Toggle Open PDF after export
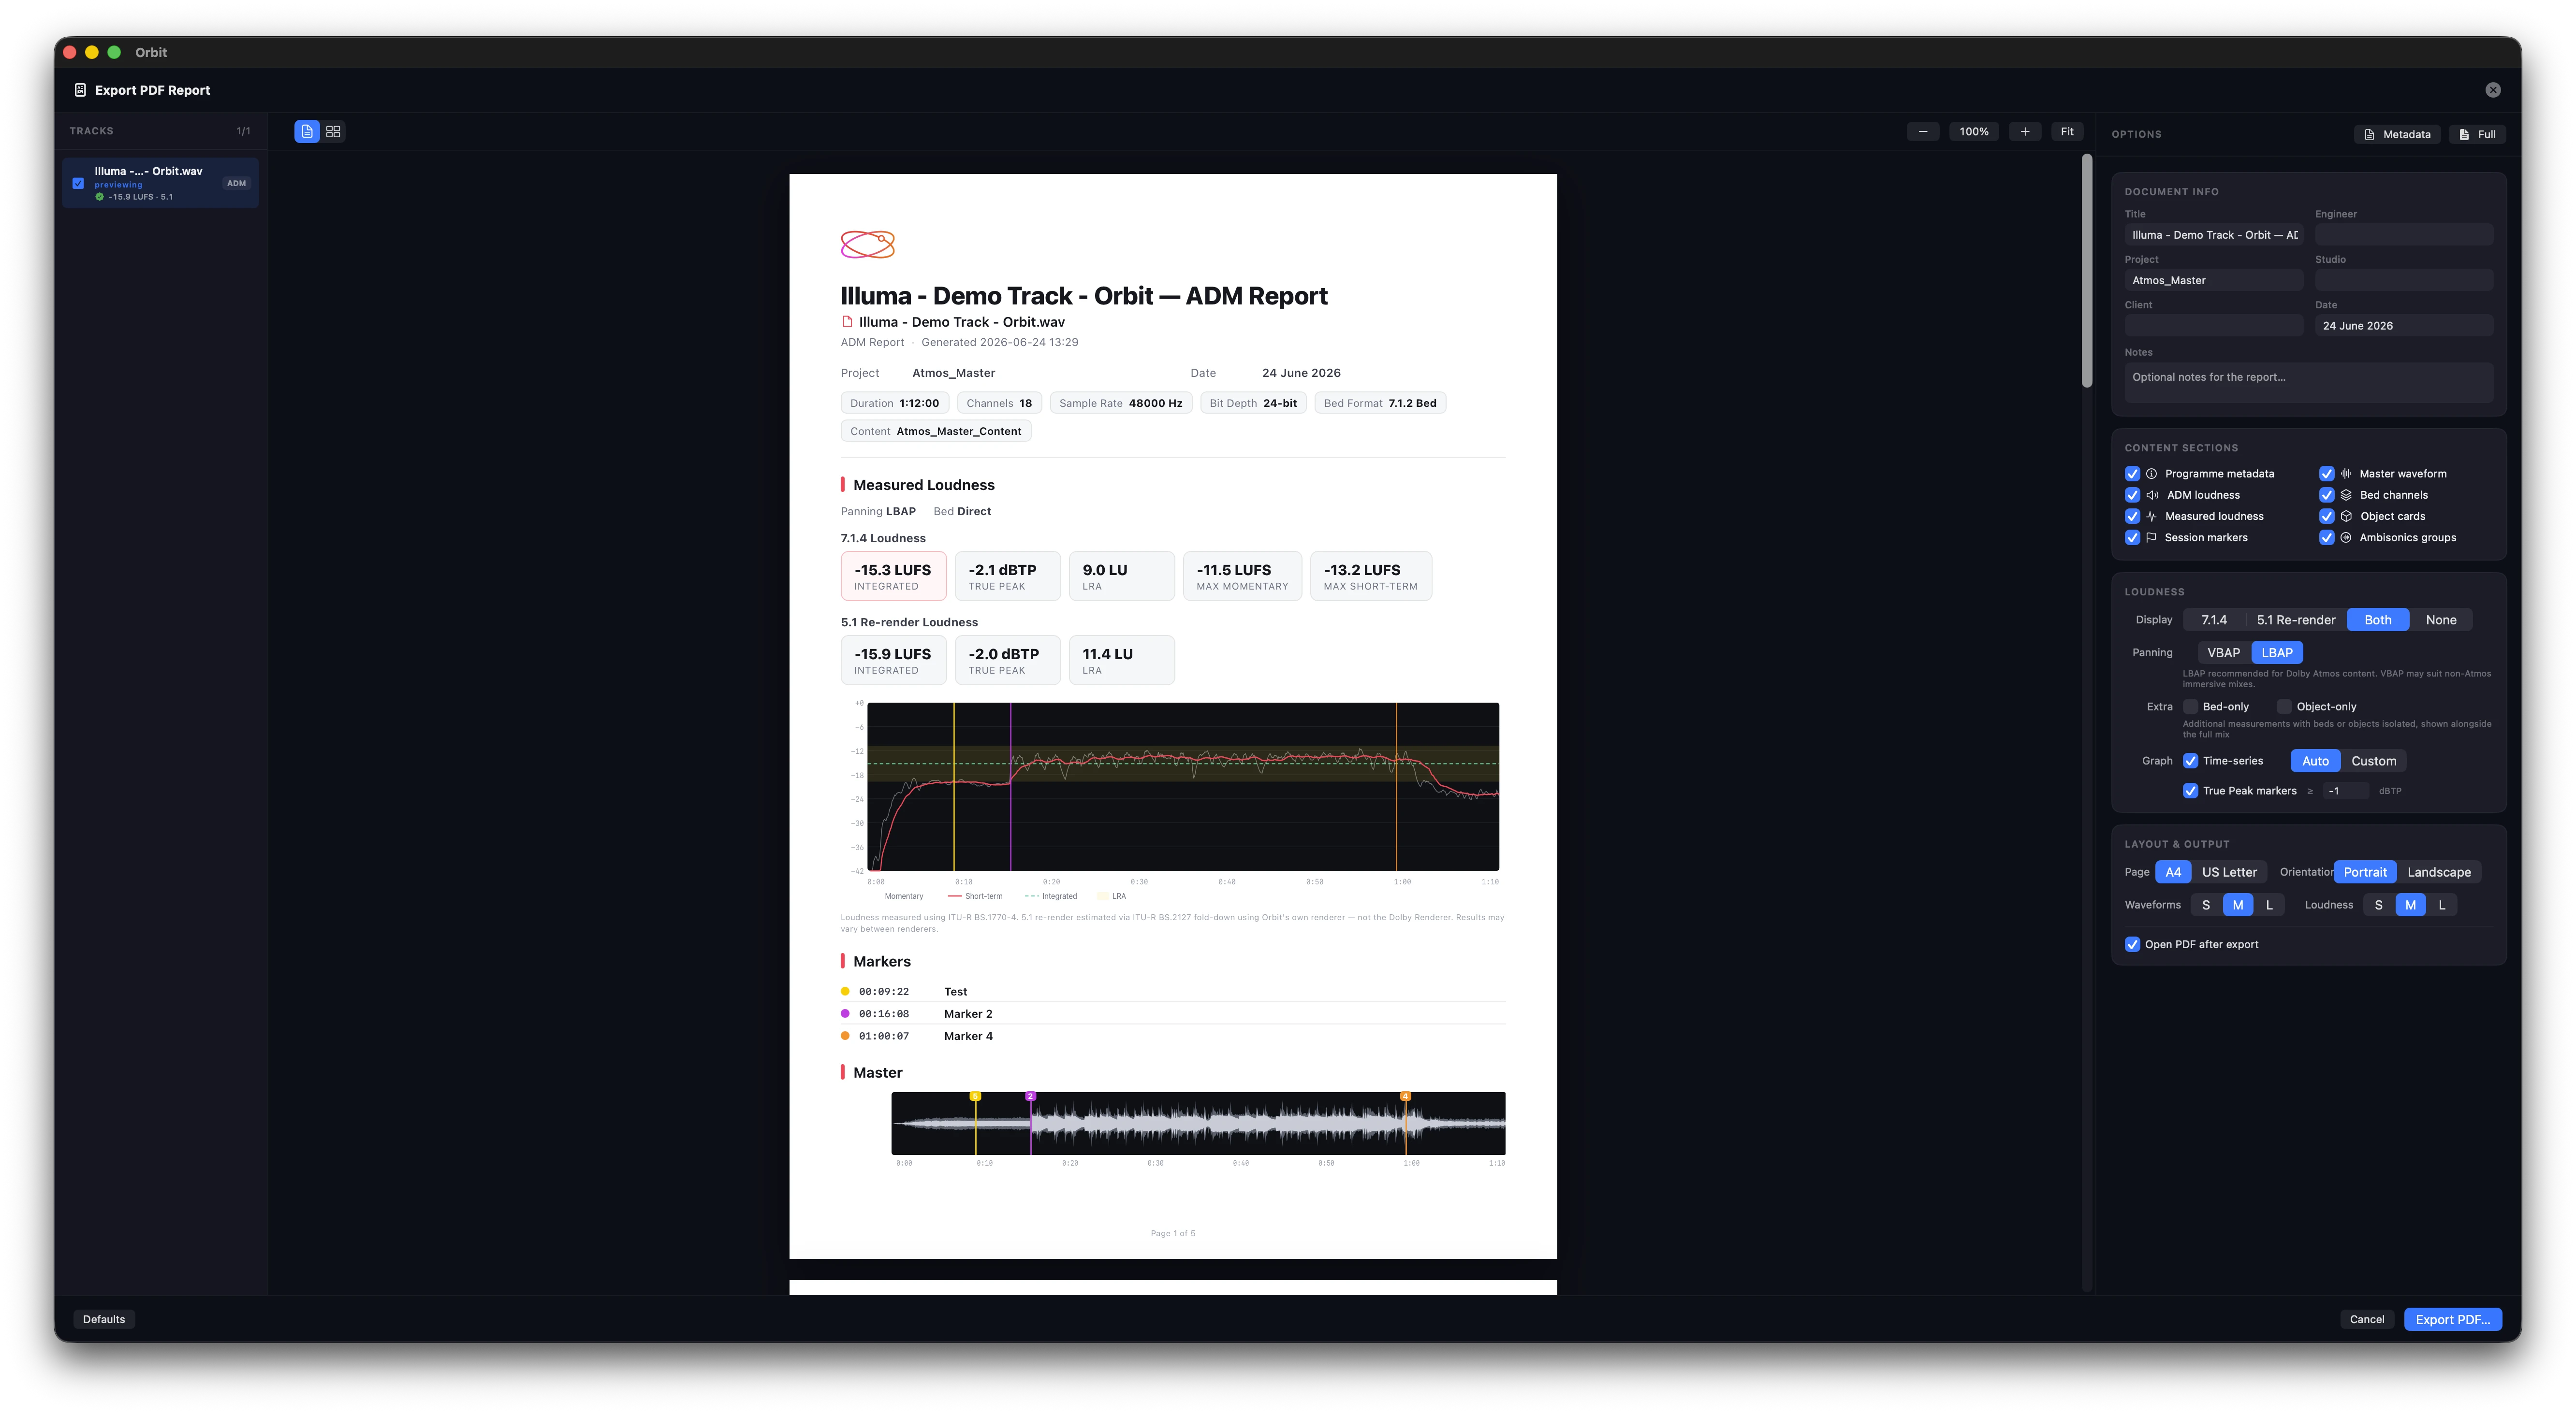Screen dimensions: 2576x1414 pos(2132,944)
